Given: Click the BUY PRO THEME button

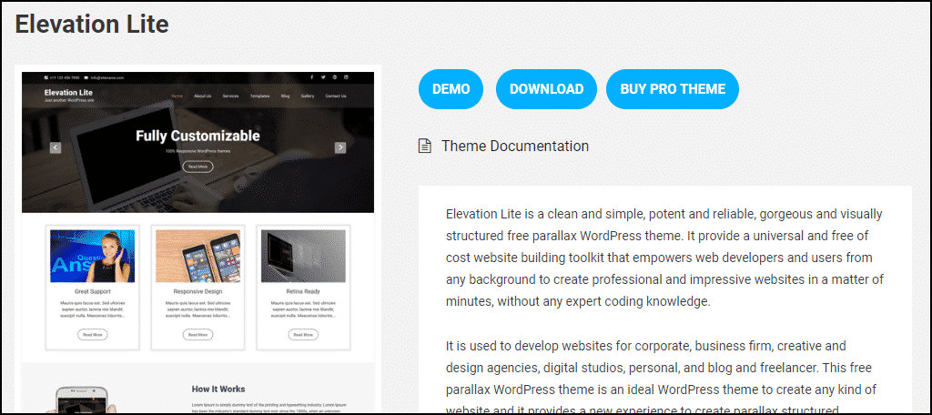Looking at the screenshot, I should [673, 89].
